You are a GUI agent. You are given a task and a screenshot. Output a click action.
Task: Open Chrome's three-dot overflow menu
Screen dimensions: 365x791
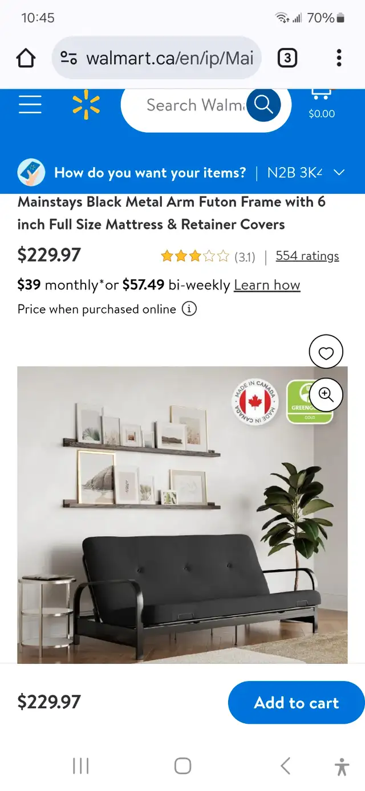point(339,58)
